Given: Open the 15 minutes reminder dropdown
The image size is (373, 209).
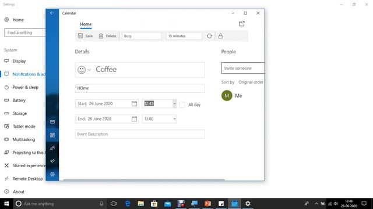Looking at the screenshot, I should [x=184, y=36].
